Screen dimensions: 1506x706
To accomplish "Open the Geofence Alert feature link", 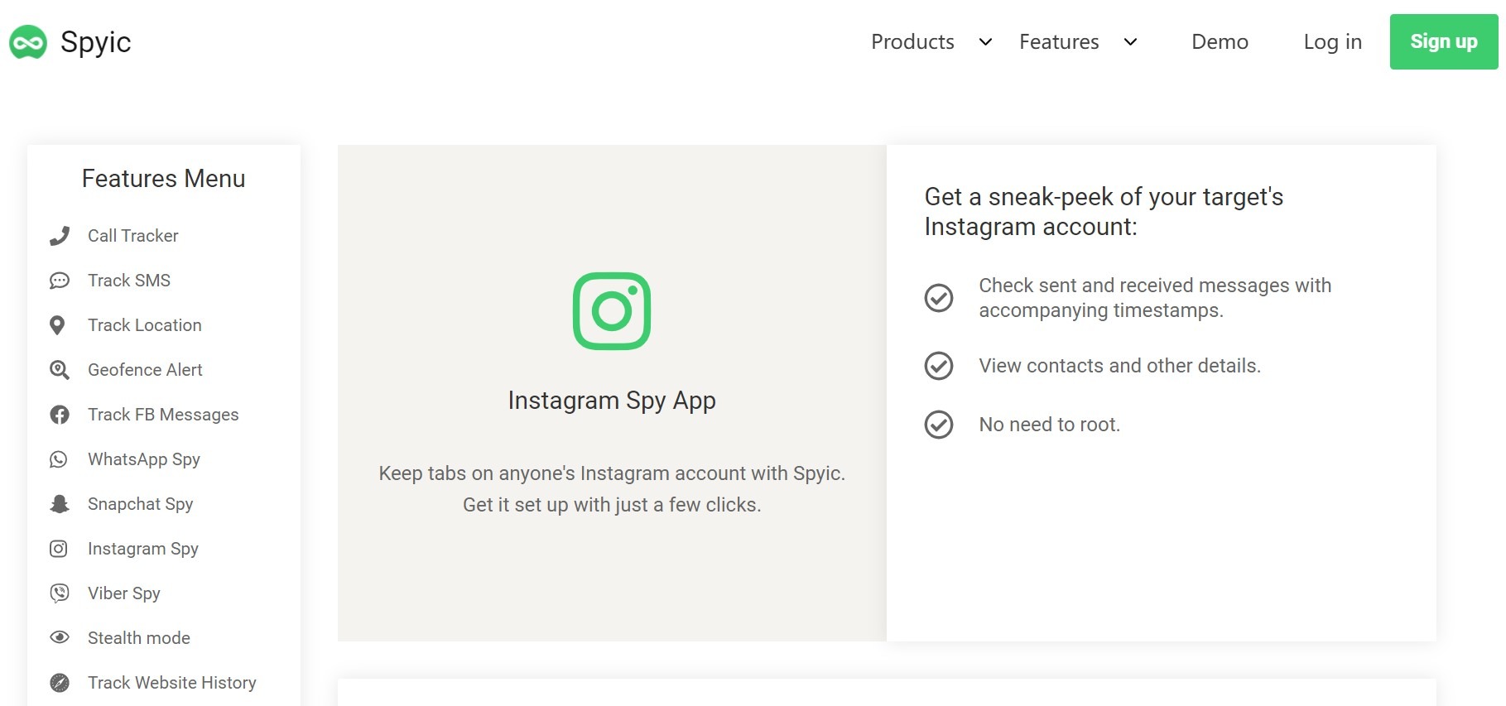I will [x=145, y=370].
